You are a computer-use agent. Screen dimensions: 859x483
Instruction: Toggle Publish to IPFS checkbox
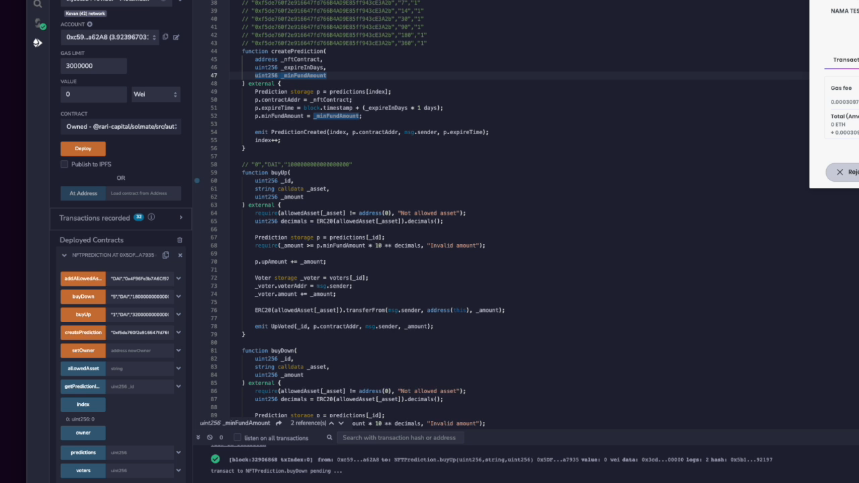pyautogui.click(x=64, y=164)
